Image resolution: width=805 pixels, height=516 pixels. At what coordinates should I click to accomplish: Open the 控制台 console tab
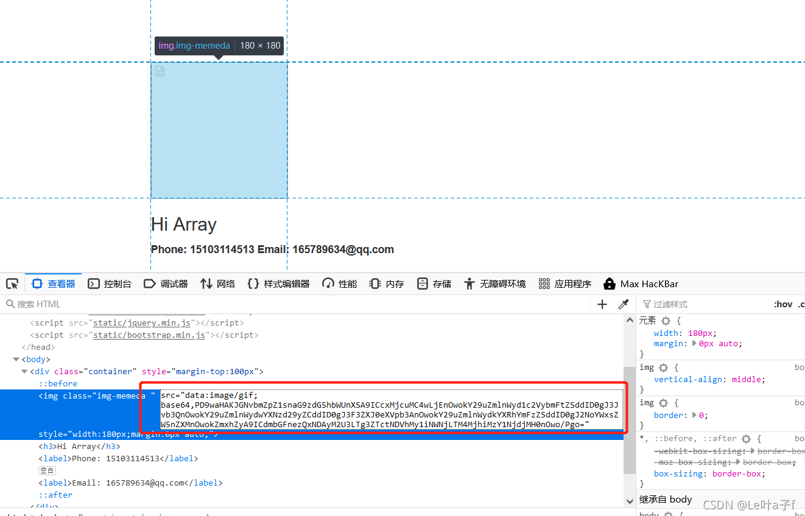(x=110, y=284)
